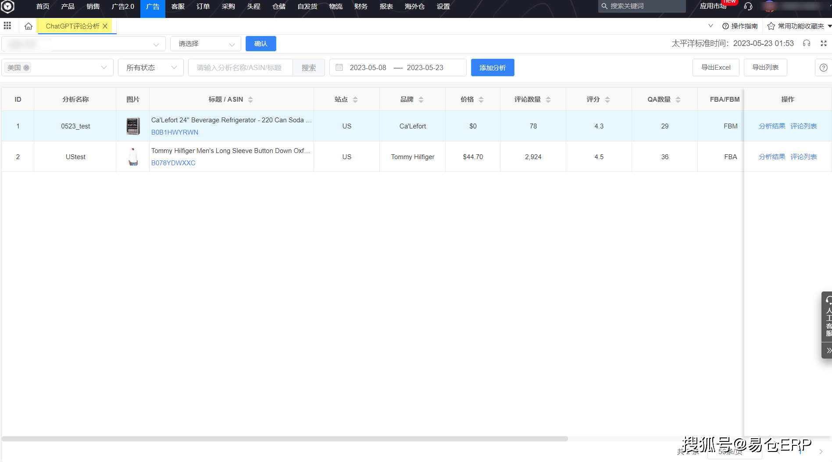Click the 搜索 button

(x=309, y=68)
